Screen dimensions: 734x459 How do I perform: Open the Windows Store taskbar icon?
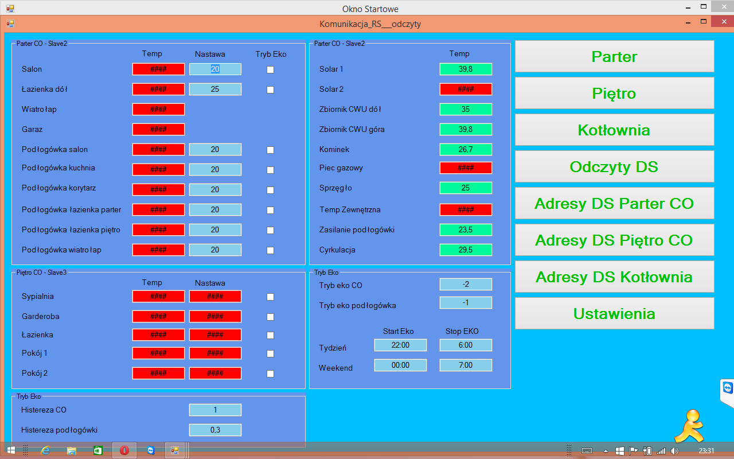pyautogui.click(x=98, y=450)
